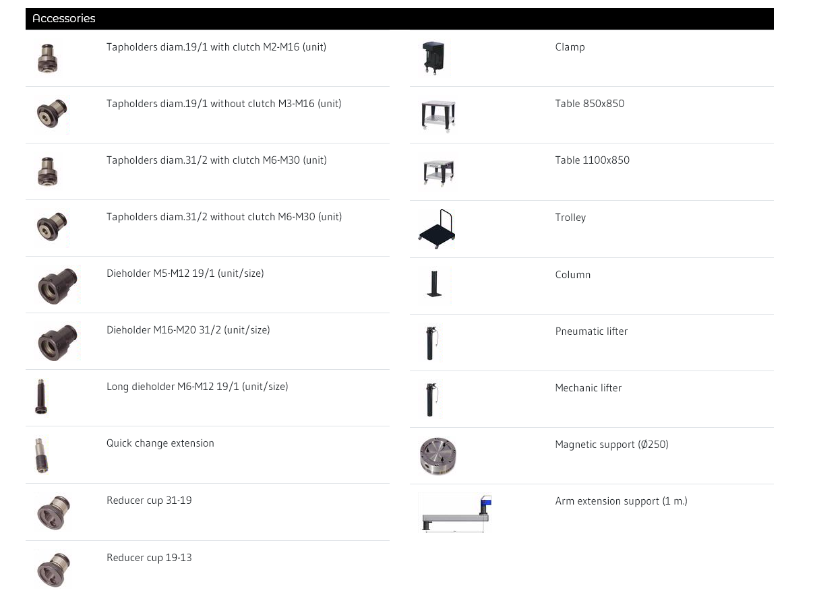Image resolution: width=815 pixels, height=611 pixels.
Task: Click the Reducer cup 31-19 image
Action: click(x=53, y=513)
